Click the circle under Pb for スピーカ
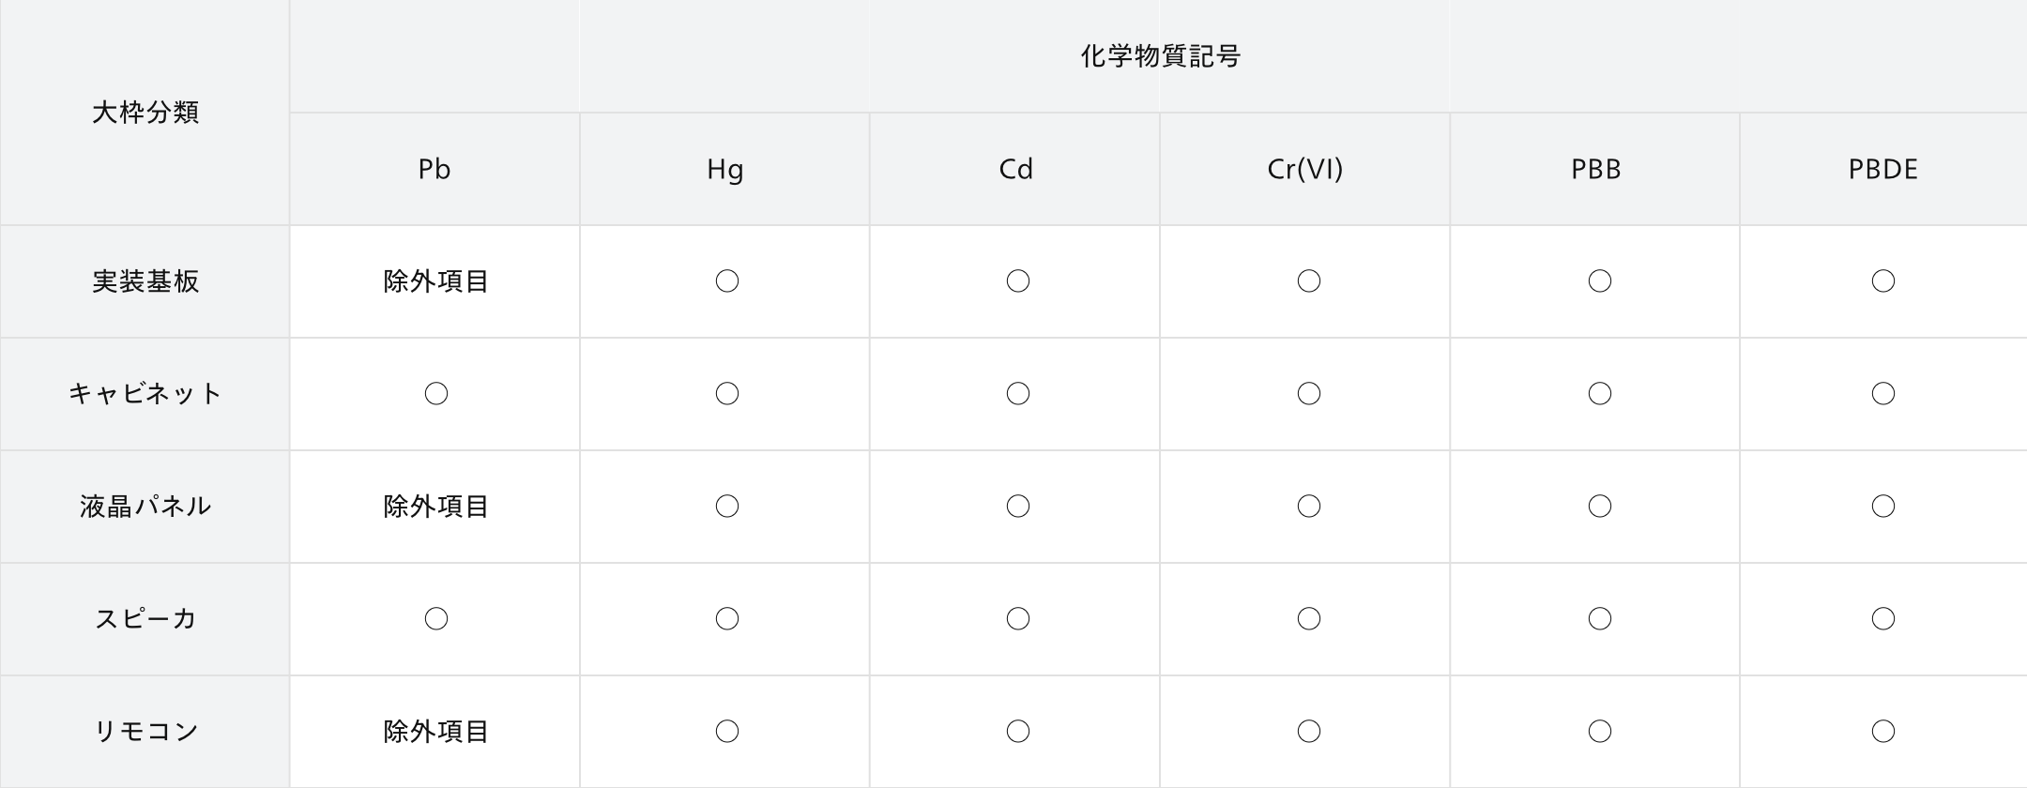 [436, 619]
